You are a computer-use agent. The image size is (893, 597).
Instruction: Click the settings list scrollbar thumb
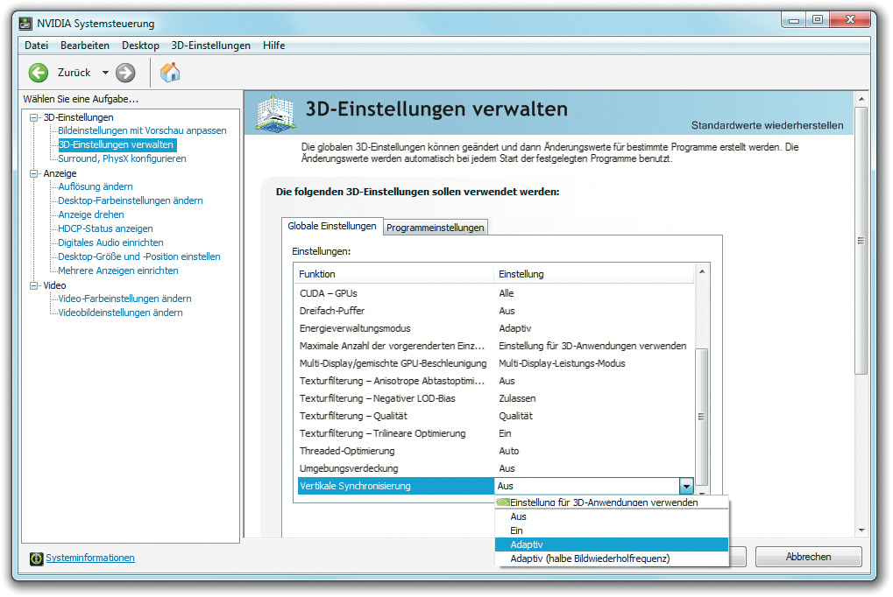pyautogui.click(x=702, y=416)
